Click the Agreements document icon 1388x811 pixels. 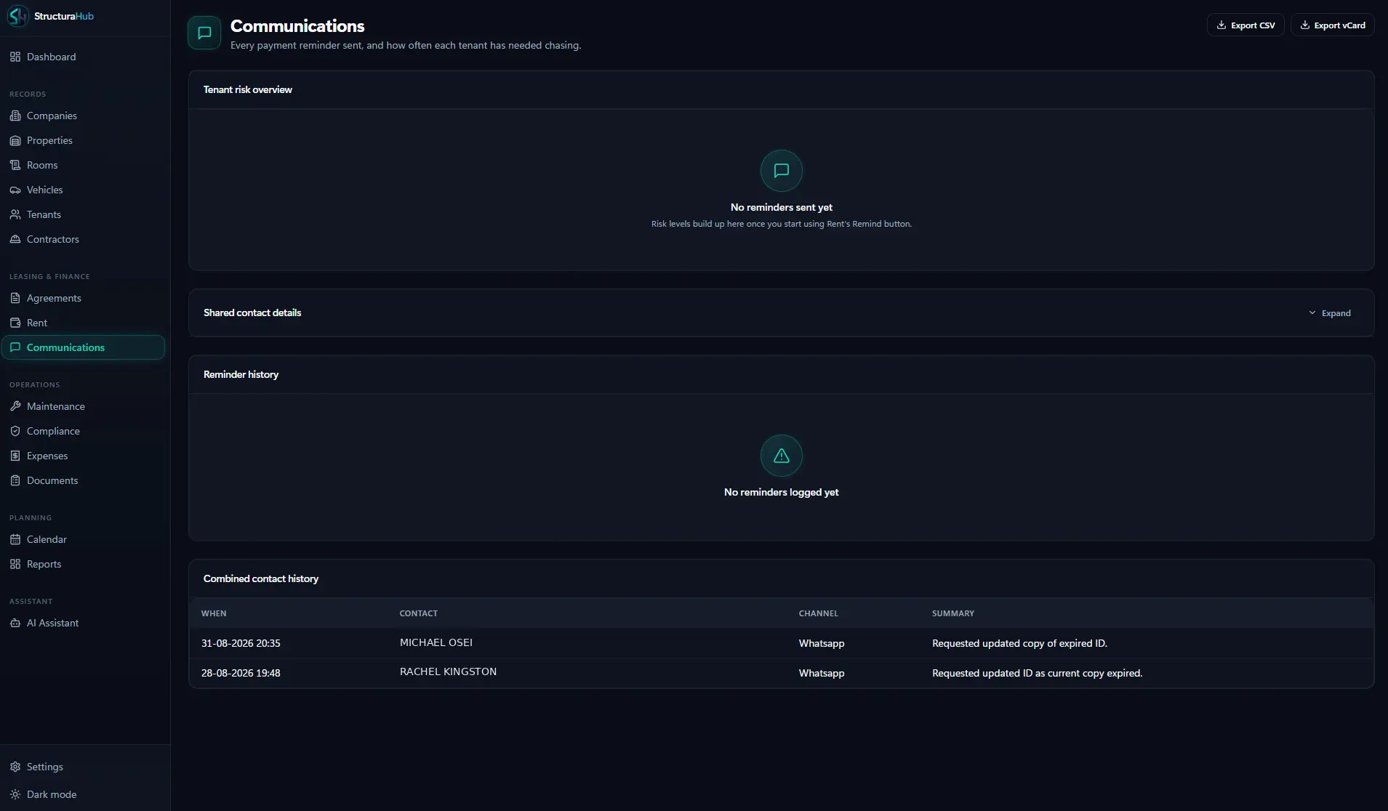(15, 298)
